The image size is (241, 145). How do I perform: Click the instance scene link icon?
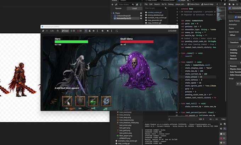click(x=116, y=5)
